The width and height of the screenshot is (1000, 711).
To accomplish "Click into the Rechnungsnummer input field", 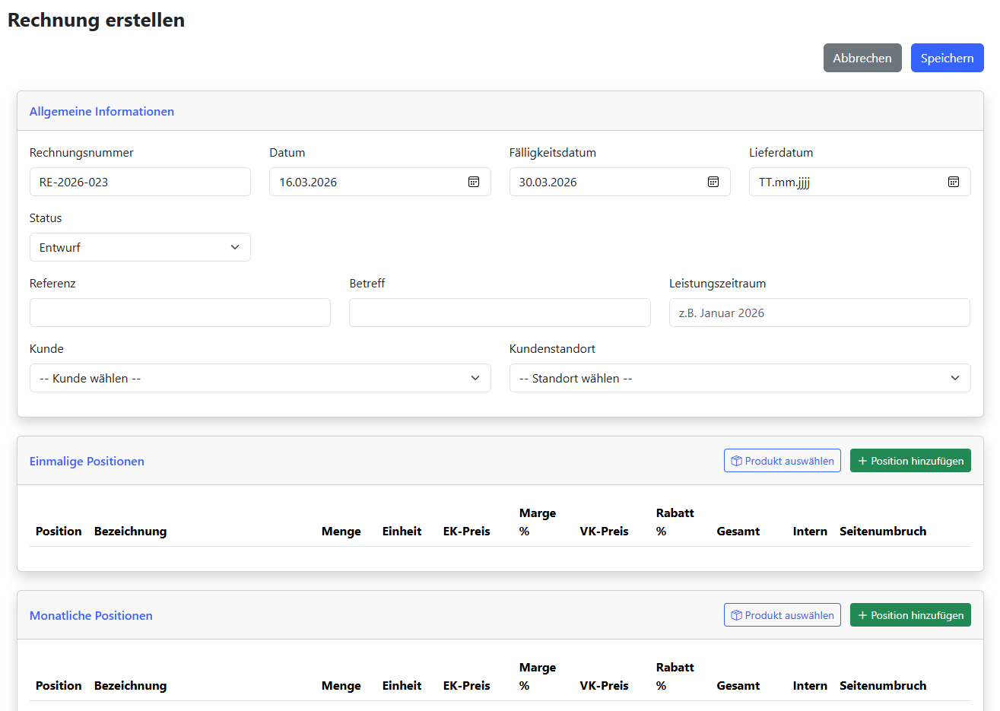I will point(140,182).
